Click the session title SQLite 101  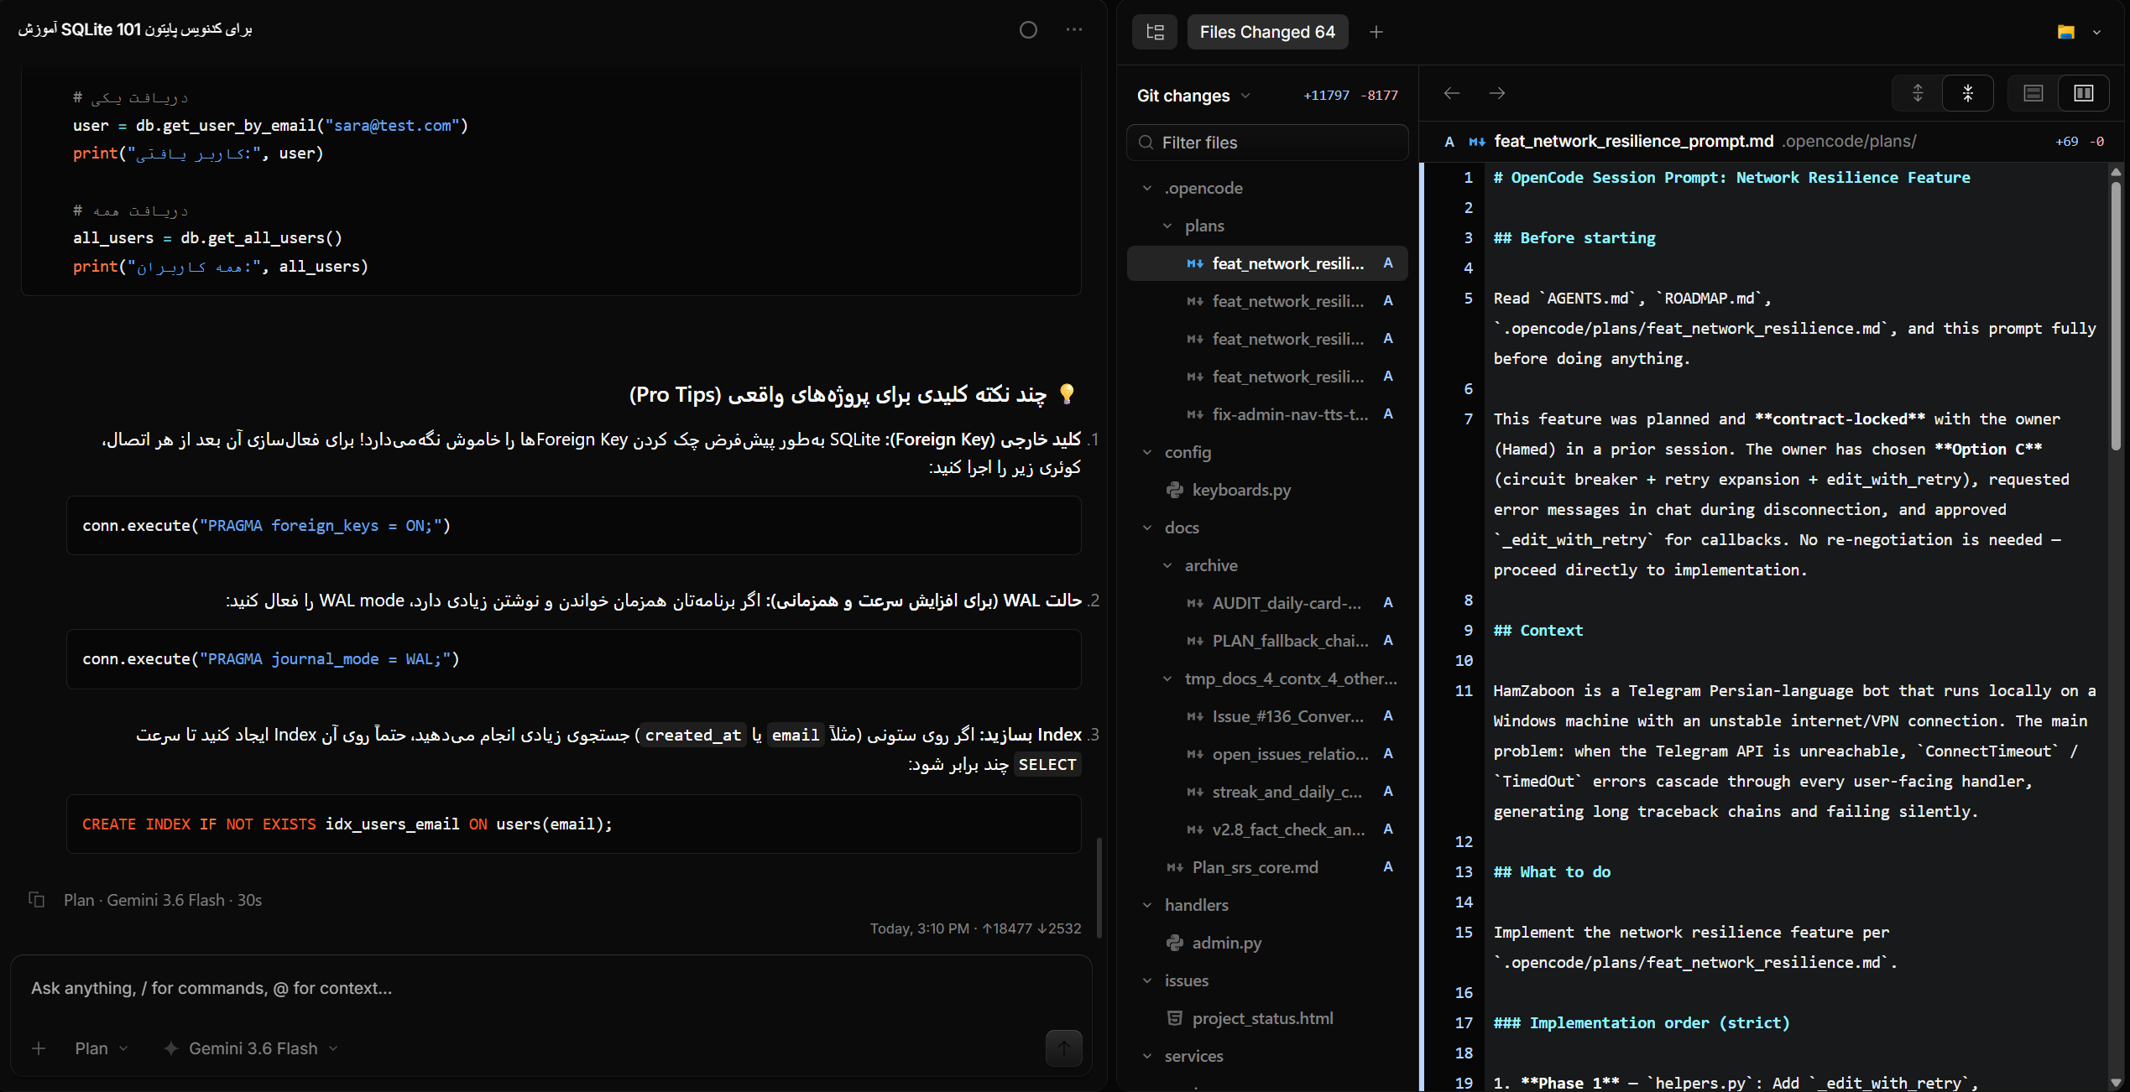point(135,29)
